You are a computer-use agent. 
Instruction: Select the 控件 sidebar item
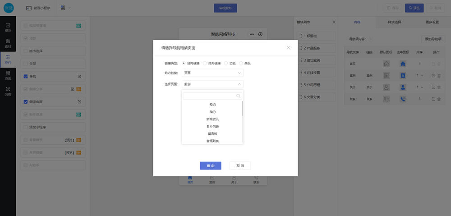pyautogui.click(x=8, y=60)
